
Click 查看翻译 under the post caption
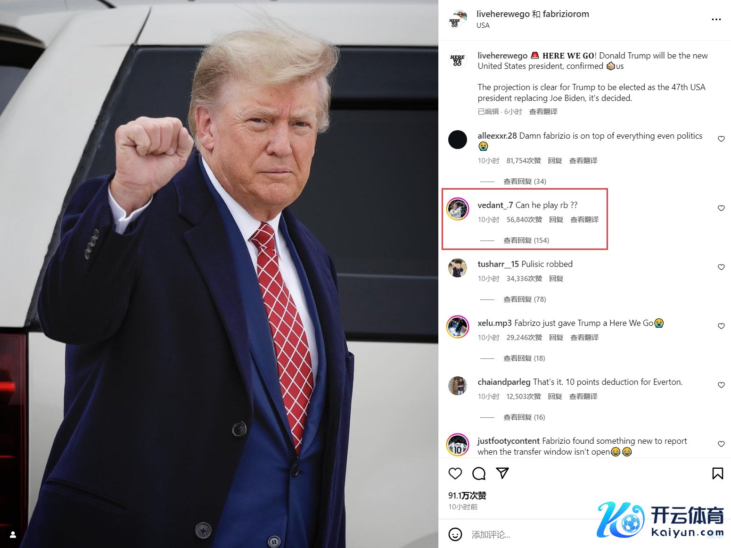[x=543, y=111]
